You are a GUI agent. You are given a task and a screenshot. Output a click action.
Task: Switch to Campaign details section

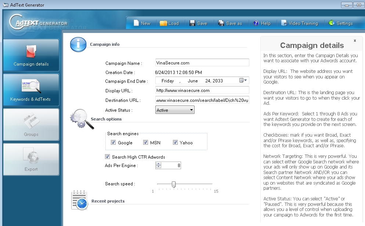[31, 55]
